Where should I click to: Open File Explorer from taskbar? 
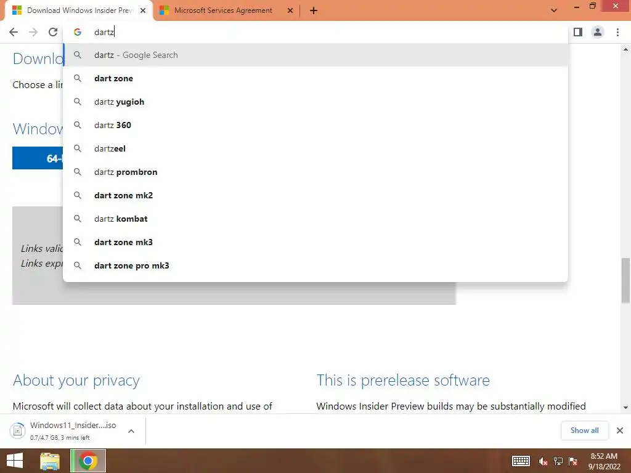pos(50,461)
